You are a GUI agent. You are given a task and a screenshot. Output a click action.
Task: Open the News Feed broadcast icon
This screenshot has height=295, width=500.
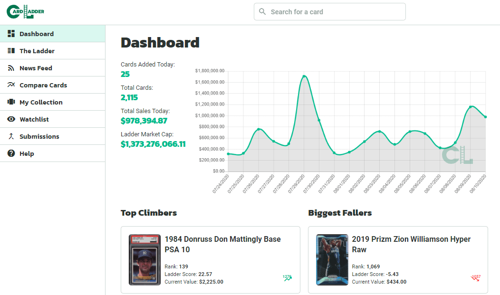point(10,68)
